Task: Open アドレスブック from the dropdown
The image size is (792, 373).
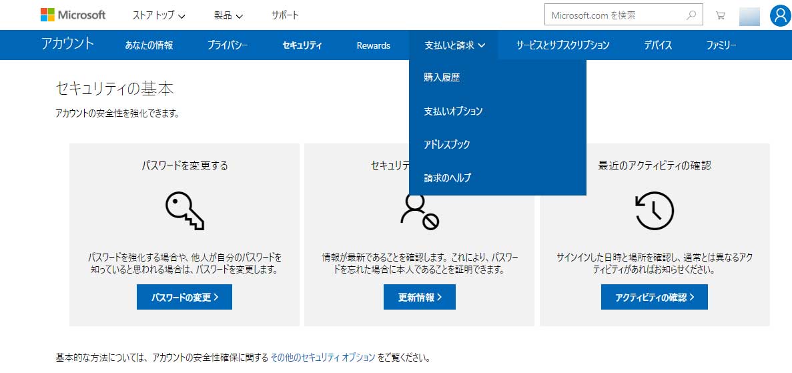Action: 447,144
